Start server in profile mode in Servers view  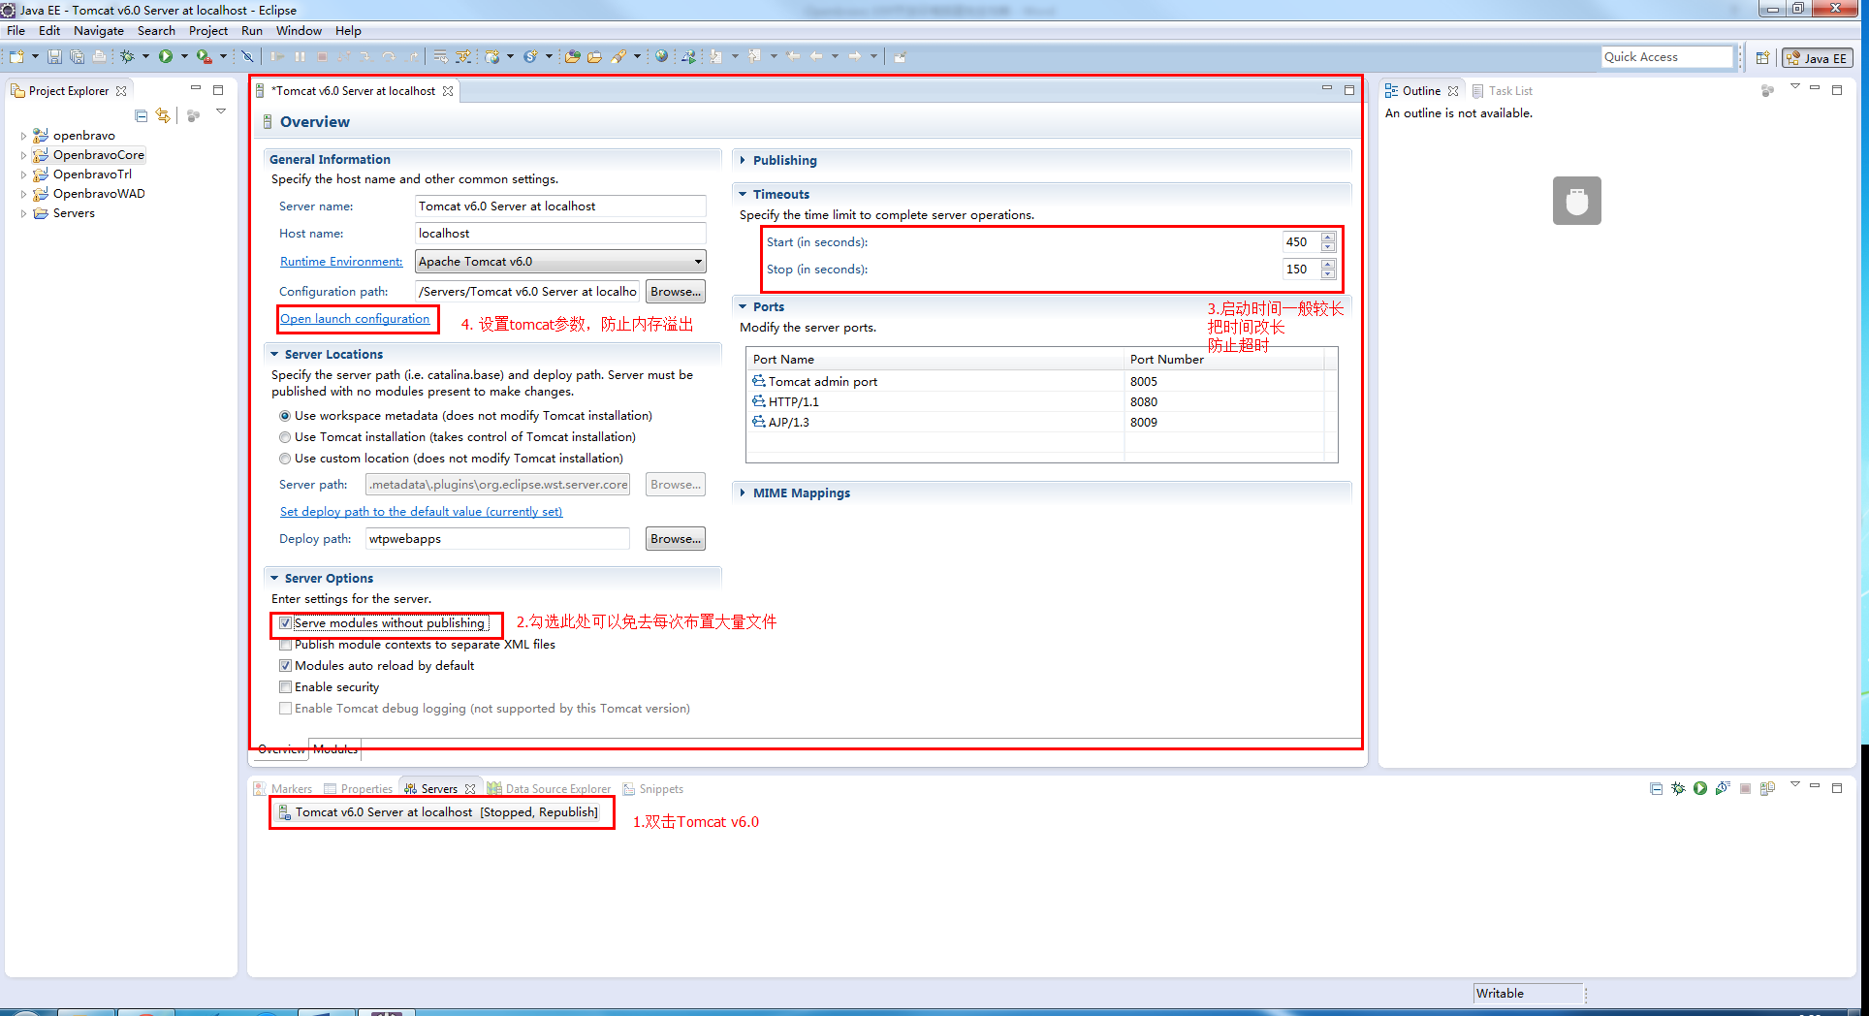coord(1723,788)
